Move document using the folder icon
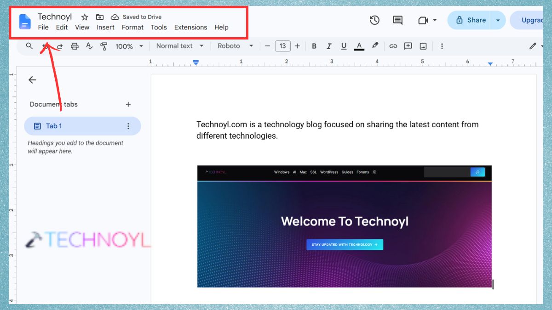Screen dimensions: 552x310 click(99, 17)
